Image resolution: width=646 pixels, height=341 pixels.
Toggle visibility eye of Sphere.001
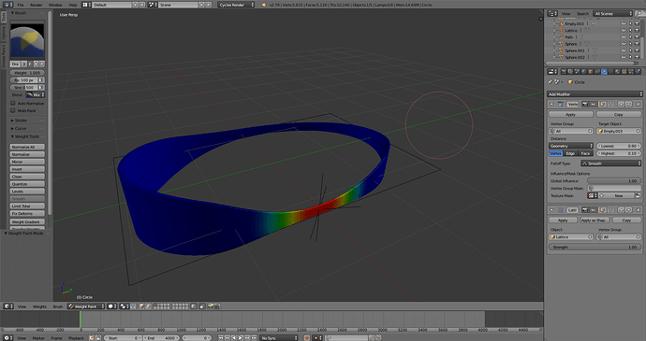pyautogui.click(x=624, y=50)
